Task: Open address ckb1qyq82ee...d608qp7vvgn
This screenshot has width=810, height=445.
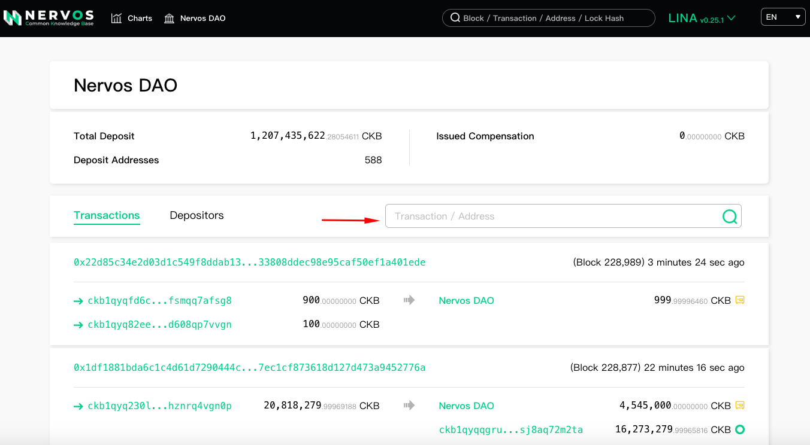Action: pos(159,324)
